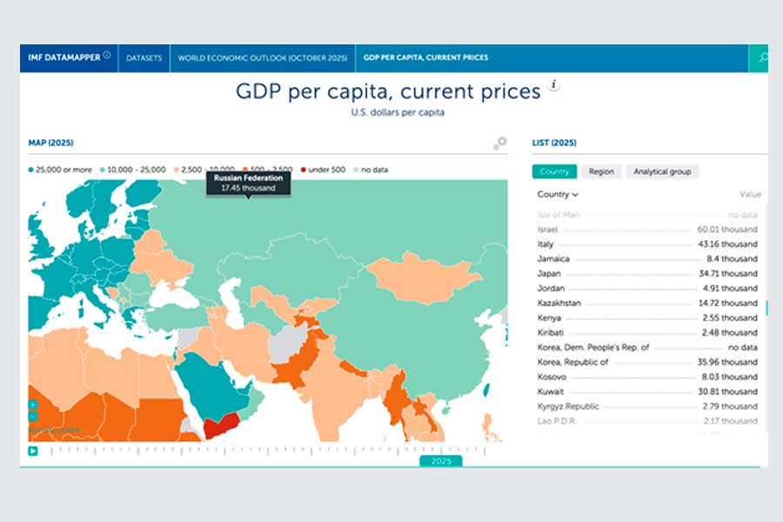
Task: Open map settings gear icon
Action: pos(499,143)
